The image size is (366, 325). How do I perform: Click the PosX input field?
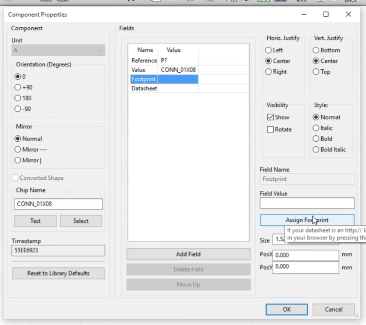point(306,255)
